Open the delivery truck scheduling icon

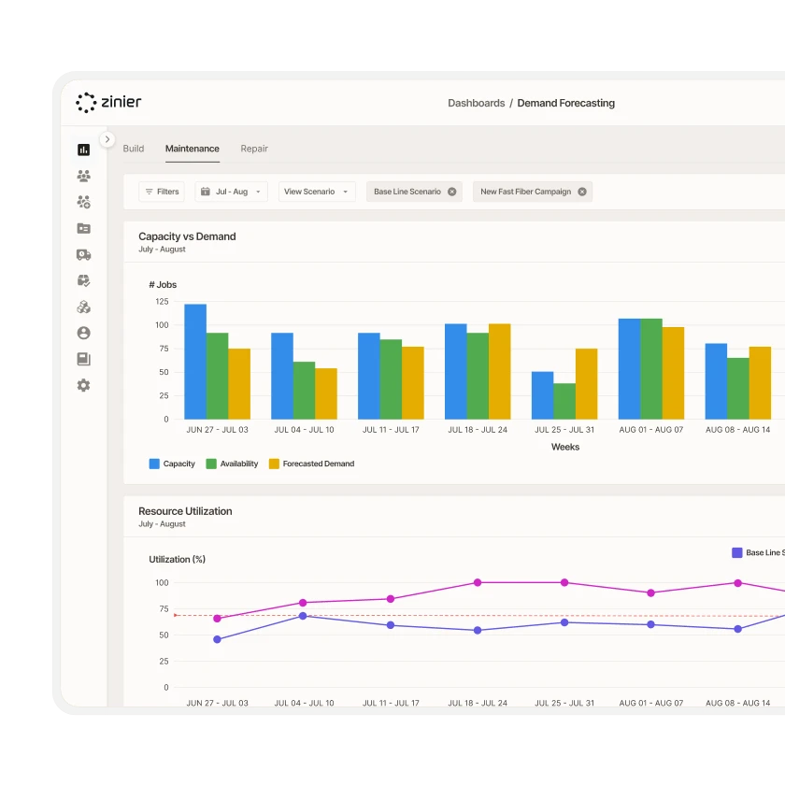click(x=83, y=255)
